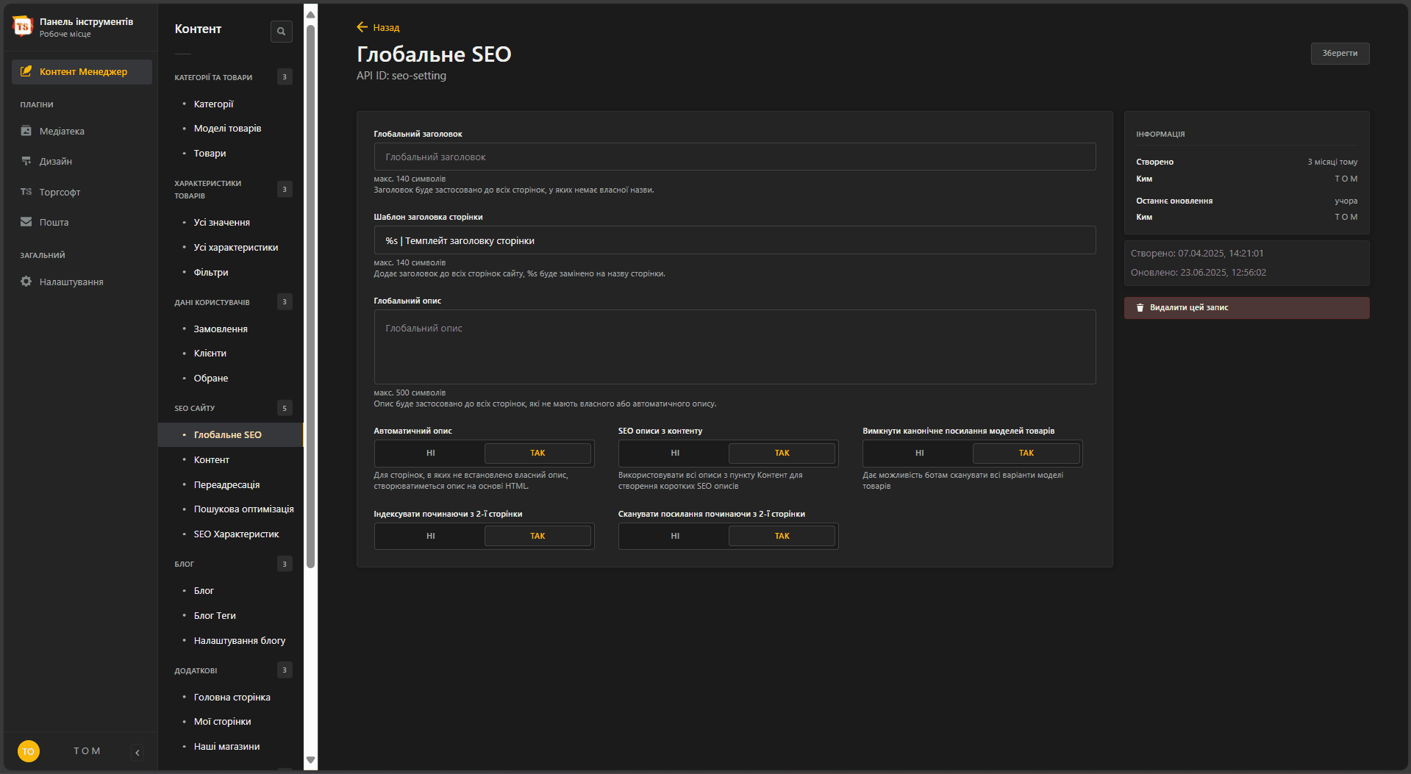Open the Медіатека plugin
1411x774 pixels.
[x=62, y=131]
